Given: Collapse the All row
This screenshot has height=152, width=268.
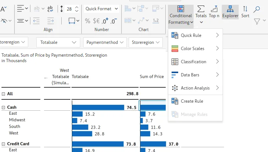Looking at the screenshot, I should (x=3, y=94).
